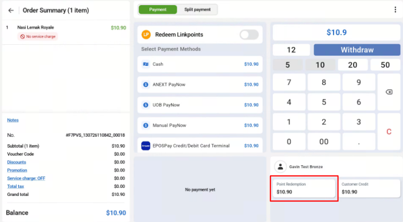Select Point Redemption $10.90 card

(304, 189)
